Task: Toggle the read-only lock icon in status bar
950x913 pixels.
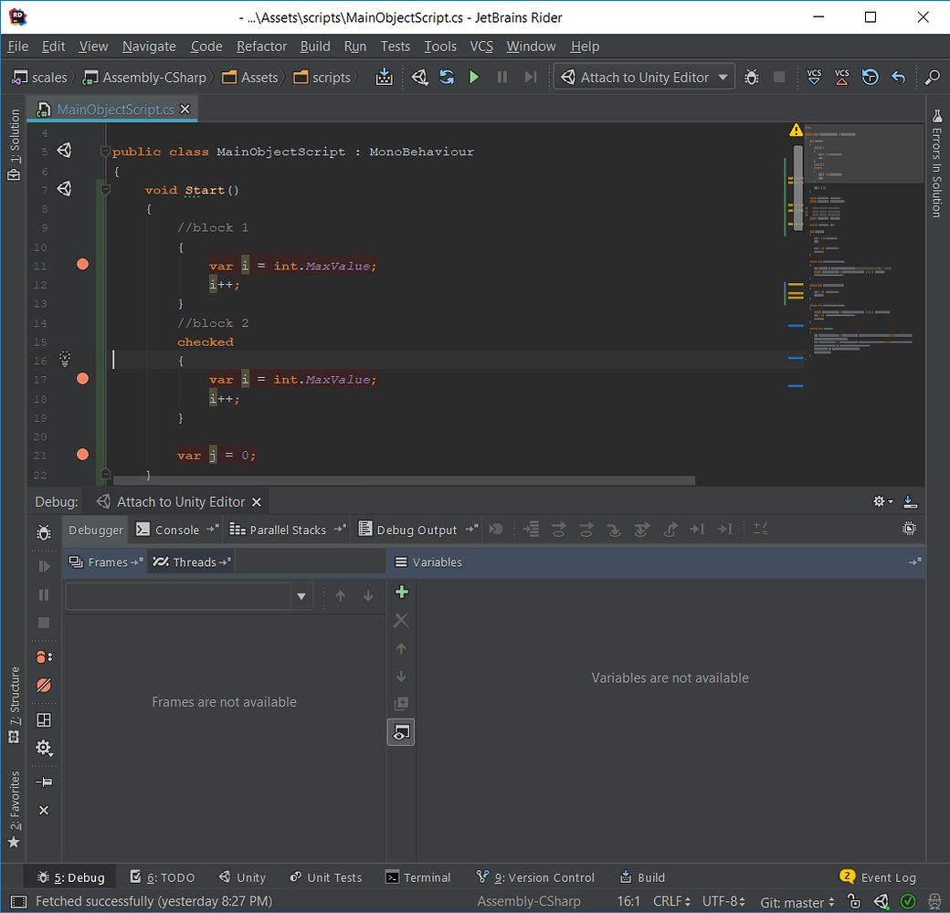Action: [852, 902]
